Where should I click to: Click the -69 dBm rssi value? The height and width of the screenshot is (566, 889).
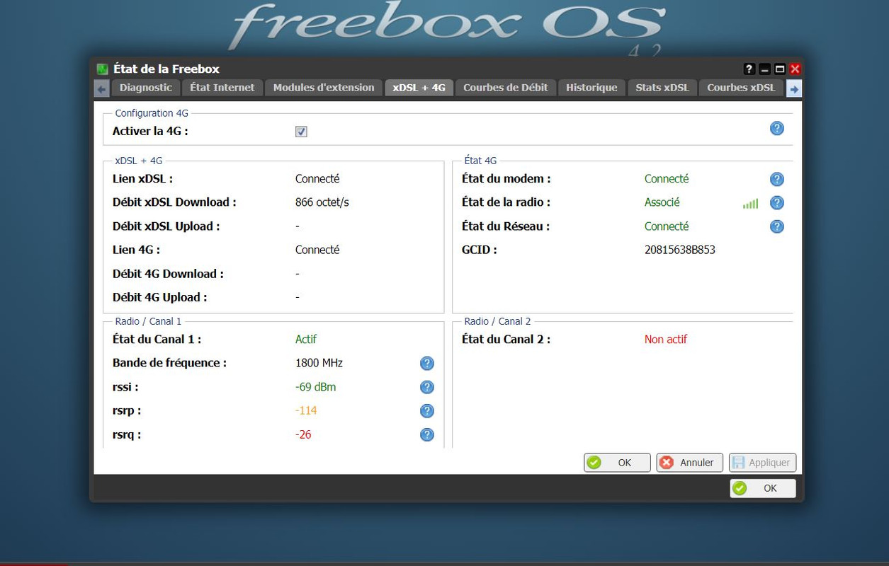[x=316, y=387]
